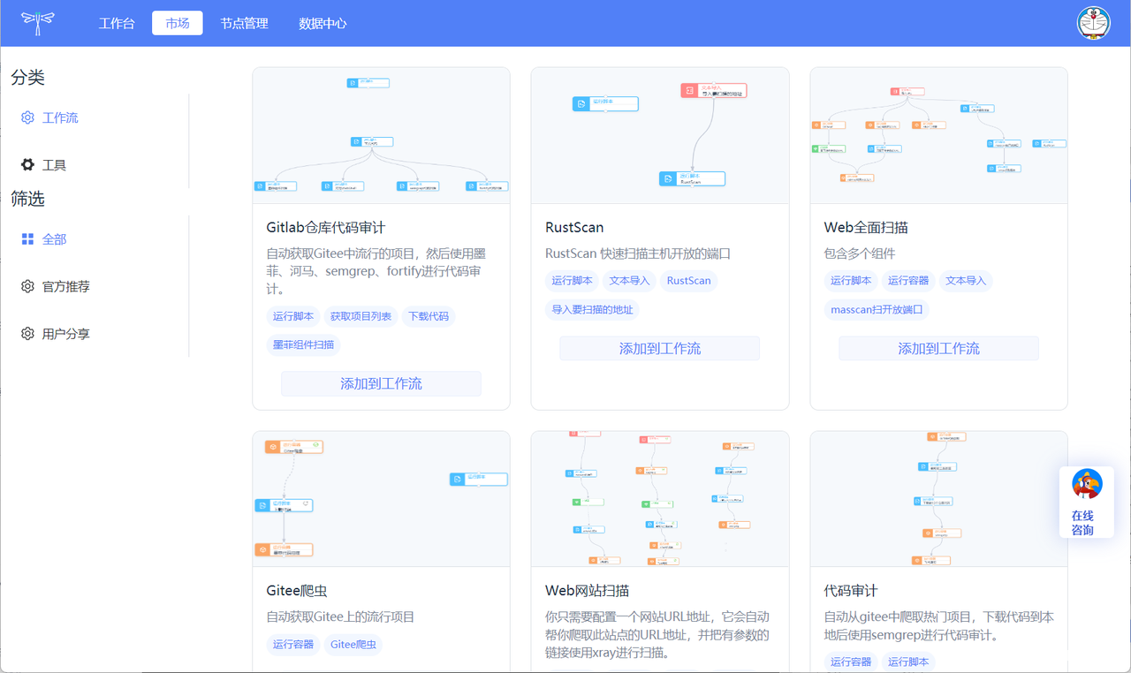
Task: Open the Gitlab仓库代码审计 workflow preview thumbnail
Action: click(x=381, y=135)
